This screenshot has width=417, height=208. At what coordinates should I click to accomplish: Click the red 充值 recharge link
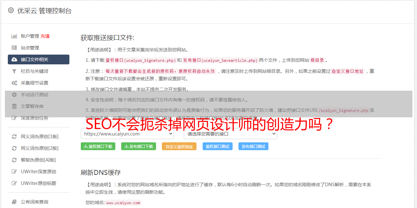[45, 36]
